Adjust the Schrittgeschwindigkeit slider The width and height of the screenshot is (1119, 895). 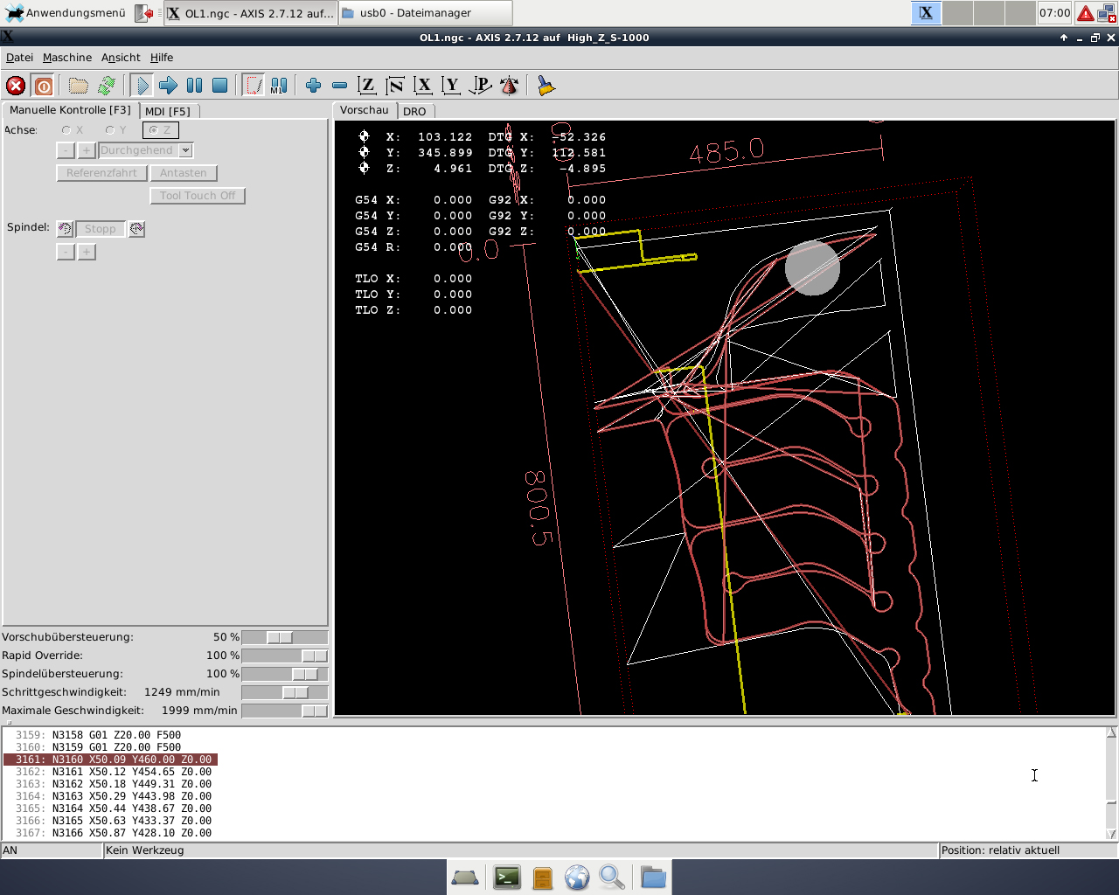[x=284, y=692]
